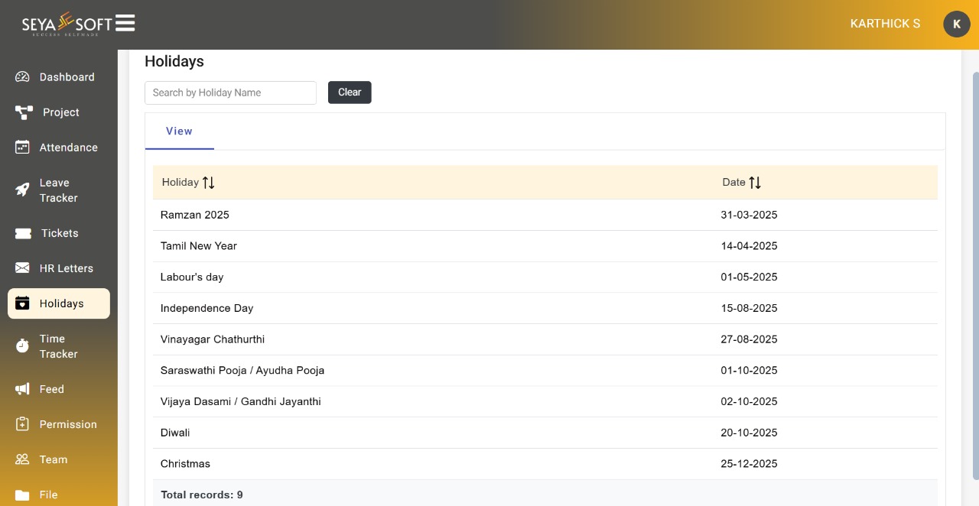Open the Dashboard gauge icon
This screenshot has height=506, width=979.
pos(22,77)
